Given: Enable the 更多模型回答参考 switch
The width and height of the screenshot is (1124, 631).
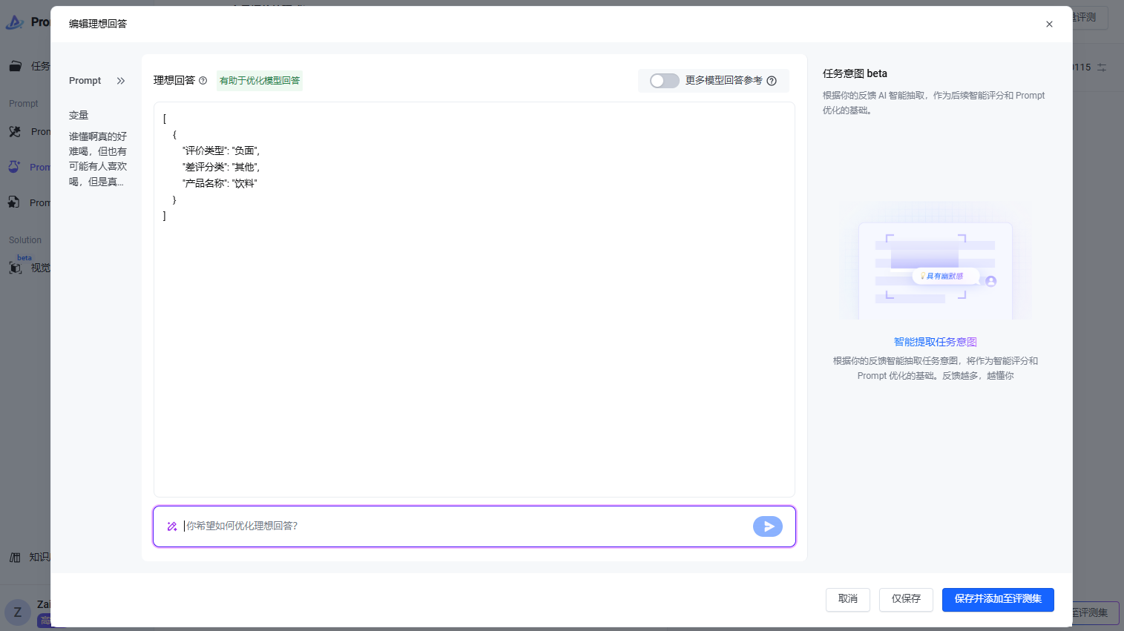Looking at the screenshot, I should 664,81.
